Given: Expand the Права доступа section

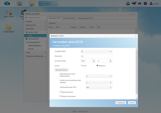Looking at the screenshot, I should 35,25.
